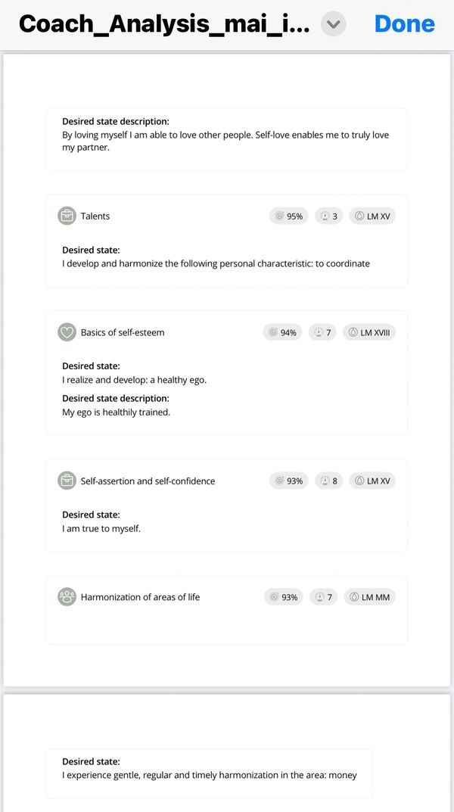Select the Basics of self-esteem heading

123,332
